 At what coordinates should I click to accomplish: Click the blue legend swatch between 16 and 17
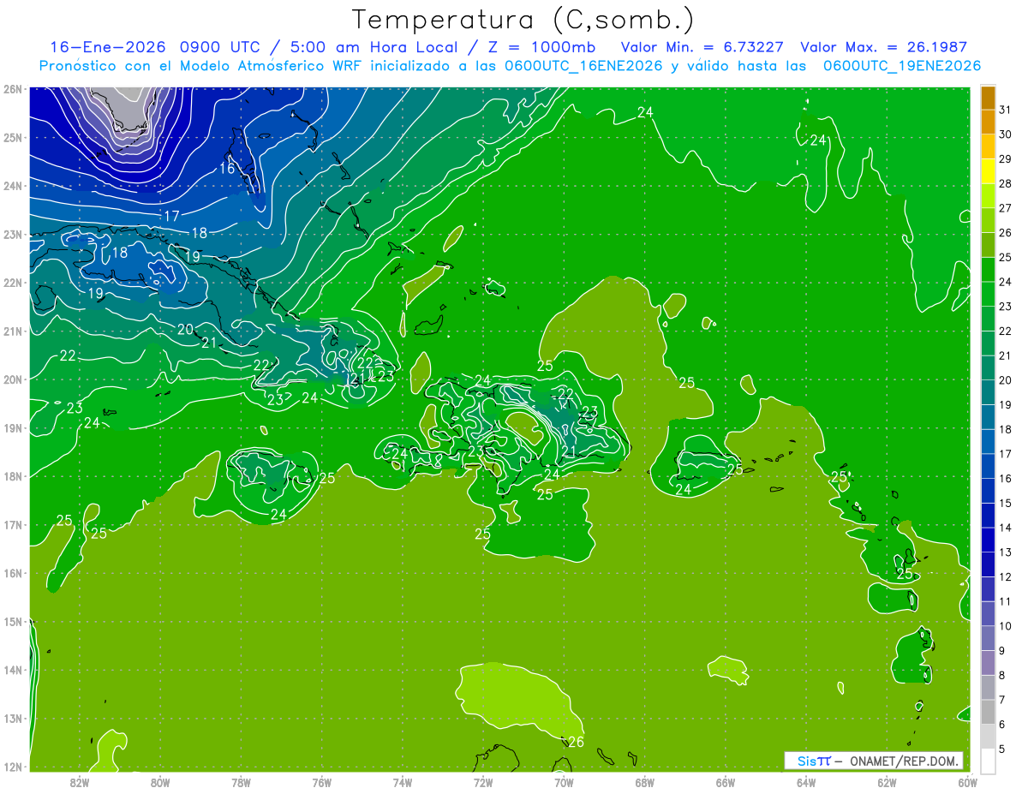(x=987, y=466)
